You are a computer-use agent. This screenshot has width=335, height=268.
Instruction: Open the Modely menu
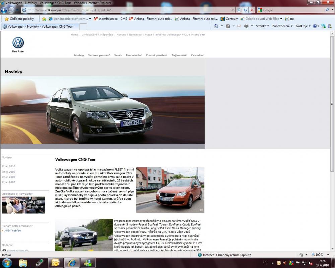pyautogui.click(x=79, y=55)
